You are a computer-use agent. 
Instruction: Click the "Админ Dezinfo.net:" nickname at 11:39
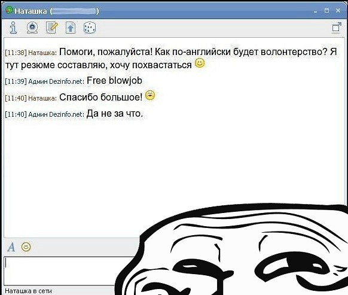pyautogui.click(x=56, y=81)
